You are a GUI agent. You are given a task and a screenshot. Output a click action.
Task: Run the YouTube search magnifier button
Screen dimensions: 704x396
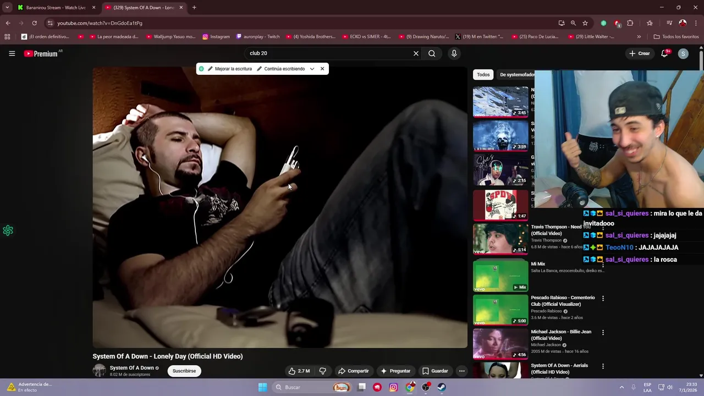(432, 53)
